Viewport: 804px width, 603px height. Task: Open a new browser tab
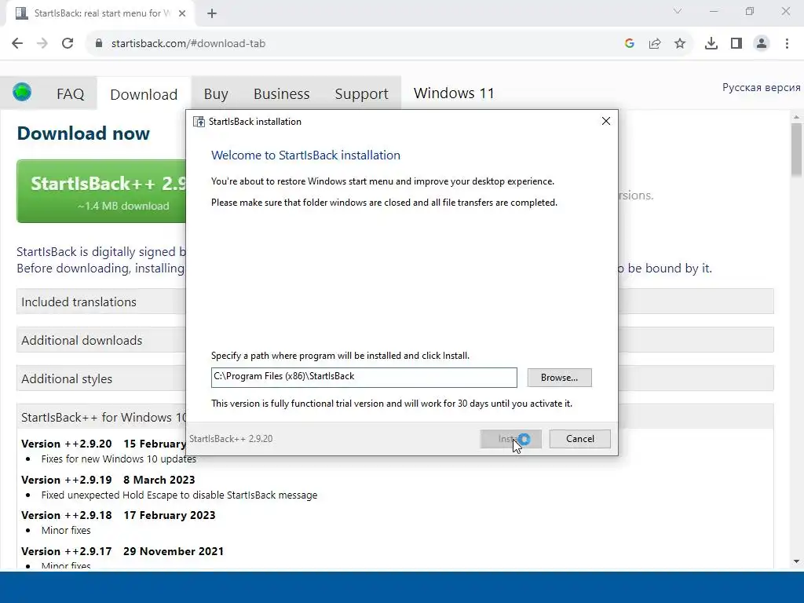pyautogui.click(x=212, y=14)
